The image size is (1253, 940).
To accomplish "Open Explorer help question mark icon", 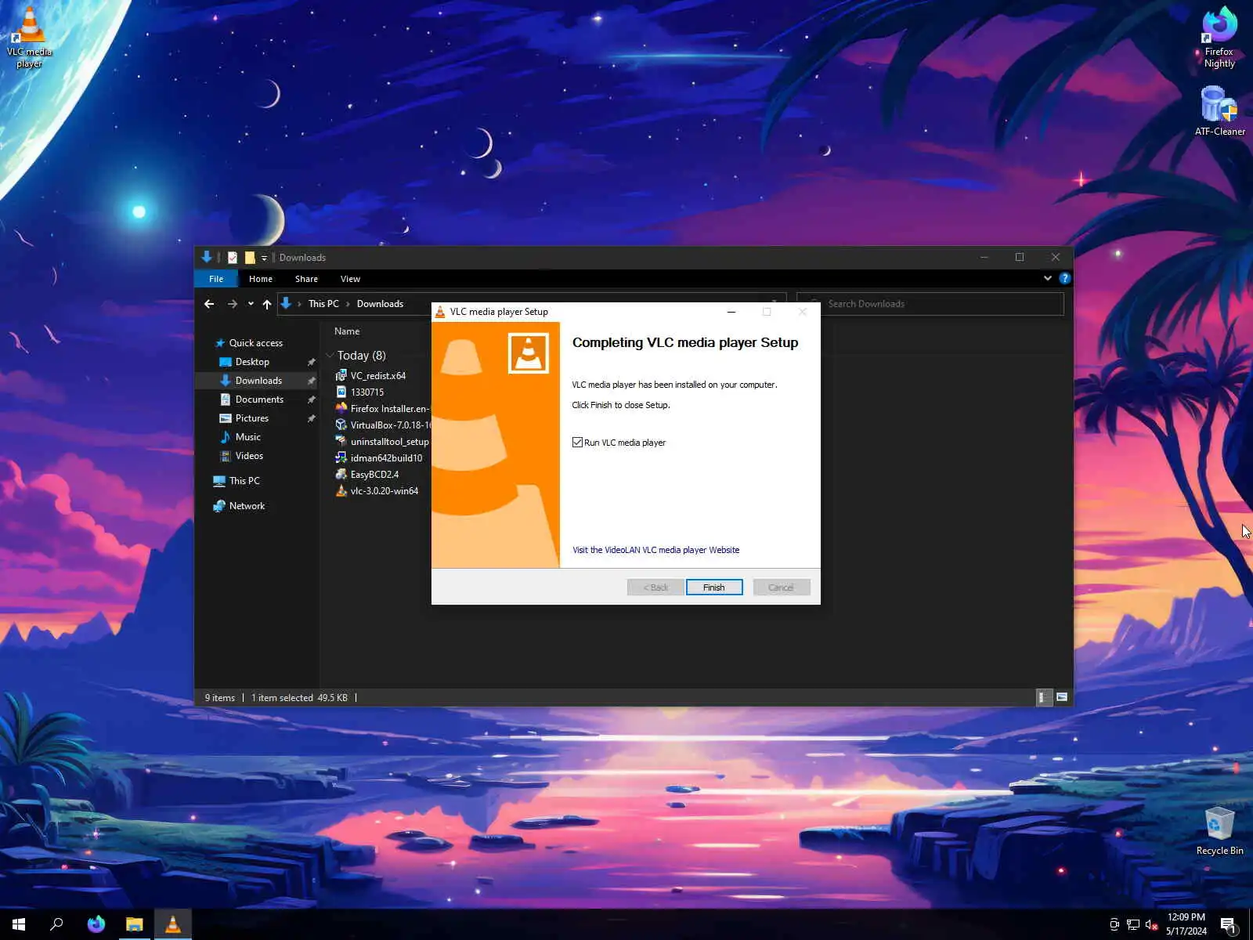I will click(1064, 278).
